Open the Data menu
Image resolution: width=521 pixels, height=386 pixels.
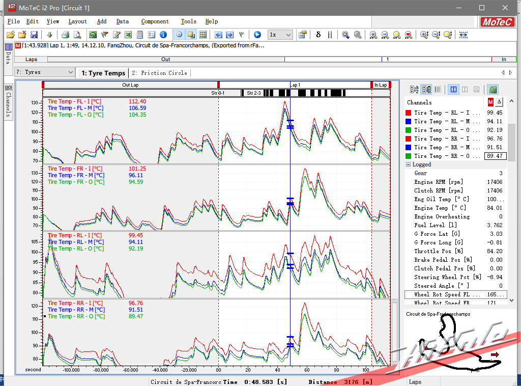pyautogui.click(x=122, y=21)
